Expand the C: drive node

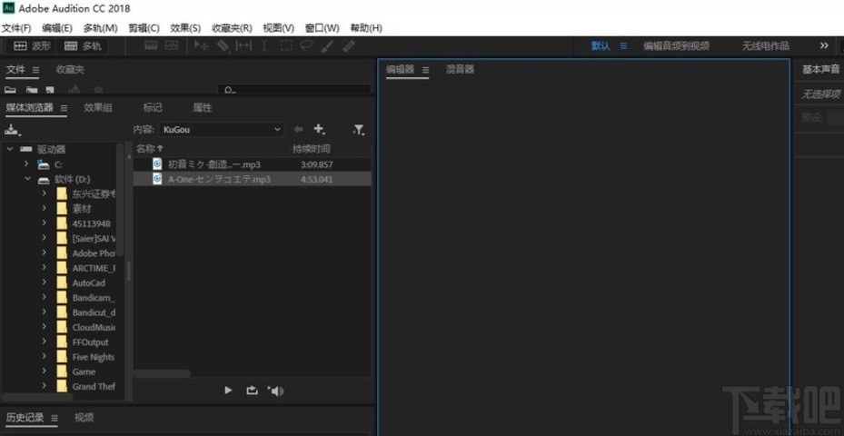[25, 163]
